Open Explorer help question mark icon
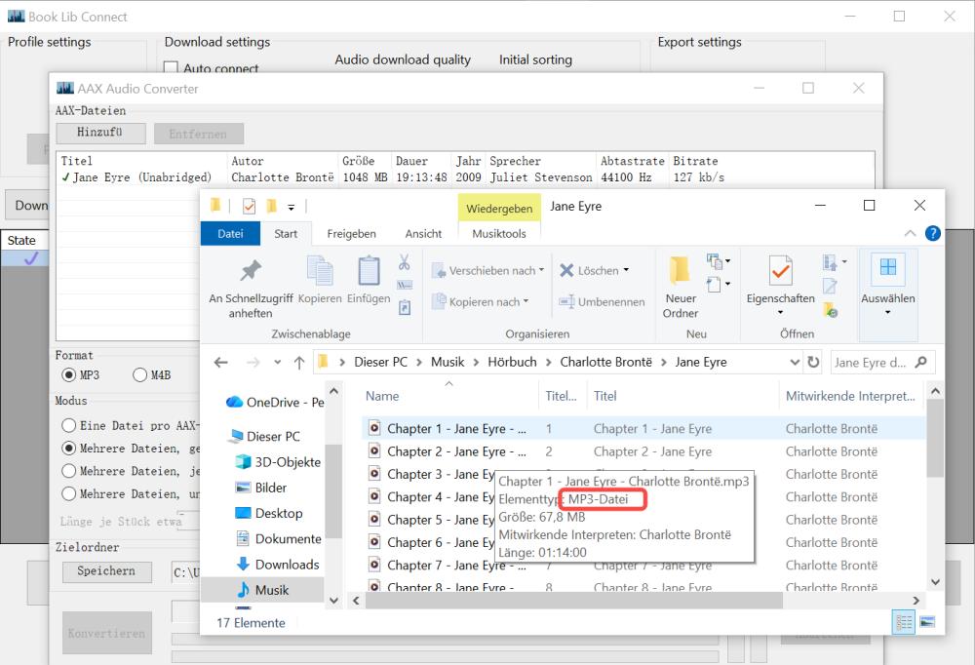The width and height of the screenshot is (975, 665). (x=933, y=233)
